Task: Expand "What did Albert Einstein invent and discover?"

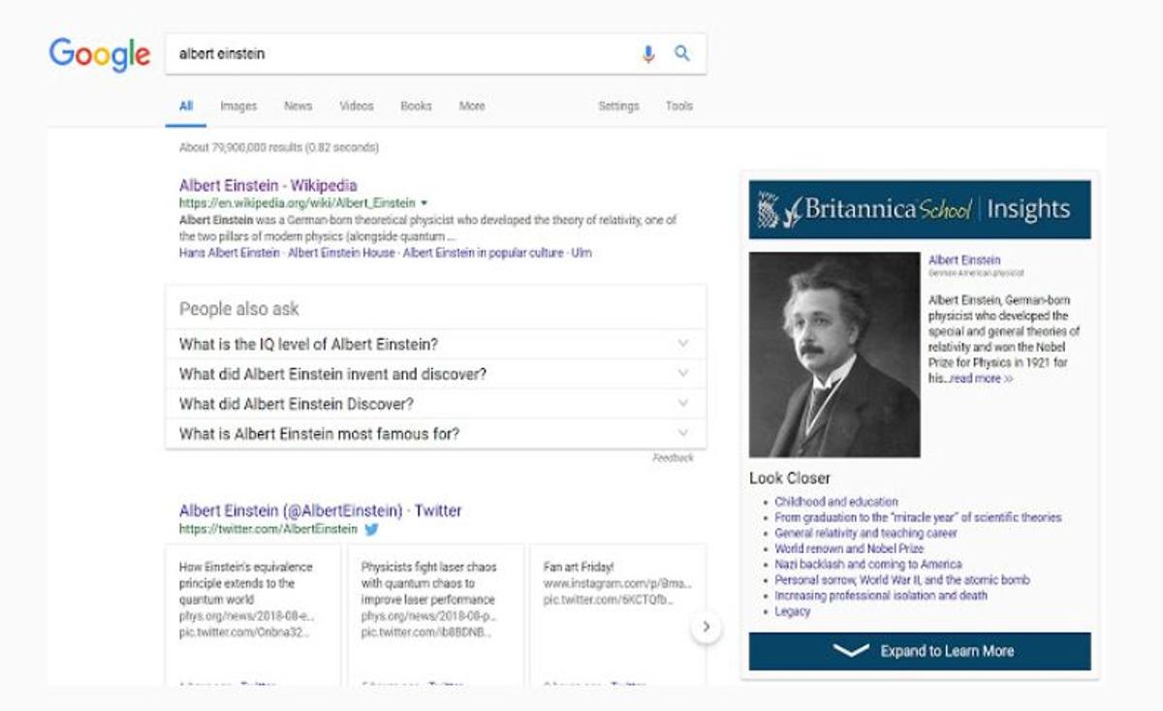Action: point(683,374)
